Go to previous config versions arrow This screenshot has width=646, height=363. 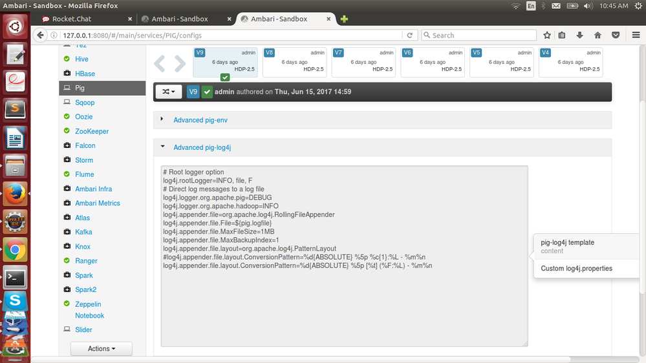tap(160, 63)
